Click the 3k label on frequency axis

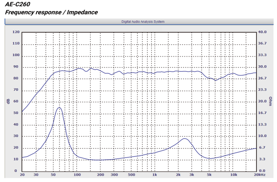(x=191, y=175)
